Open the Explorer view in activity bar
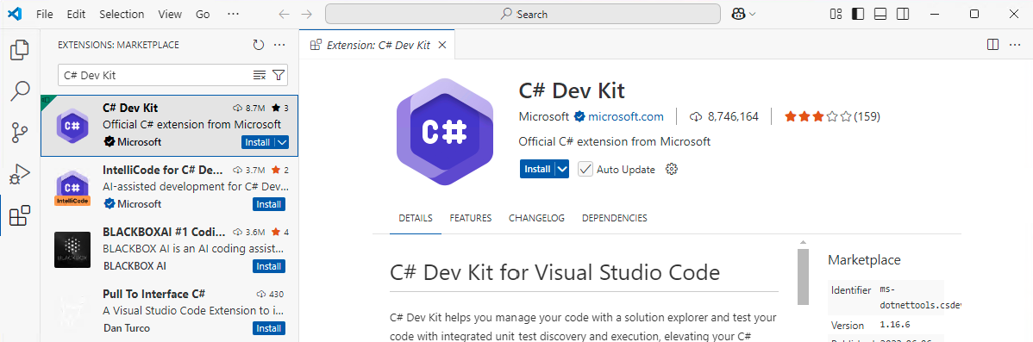Viewport: 1033px width, 342px height. click(21, 50)
